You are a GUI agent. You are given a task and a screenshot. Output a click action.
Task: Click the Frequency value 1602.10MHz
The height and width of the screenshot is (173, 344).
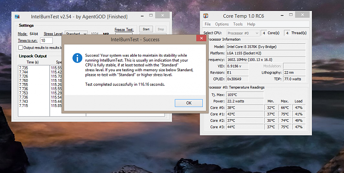266,60
